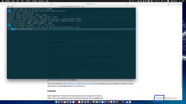Click the info@realm.io email link

tap(80, 86)
